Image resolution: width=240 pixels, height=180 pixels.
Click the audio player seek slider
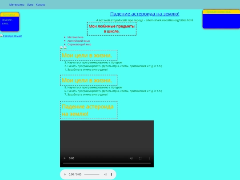tap(92, 174)
